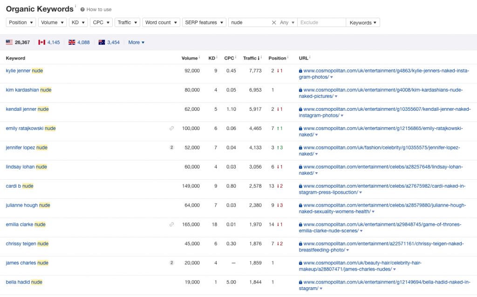Open the Keywords scope dropdown
Viewport: 477px width, 297px height.
[363, 22]
